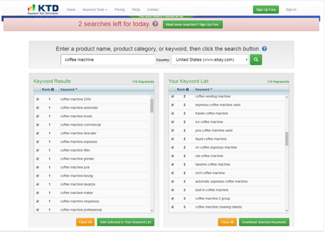The width and height of the screenshot is (325, 232).
Task: Click Your Keyword List scroll up arrow
Action: coord(287,97)
